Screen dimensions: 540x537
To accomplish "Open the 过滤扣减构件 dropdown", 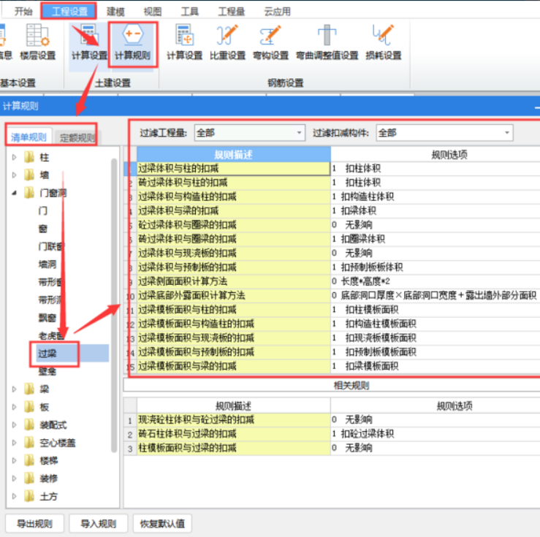I will [x=444, y=133].
